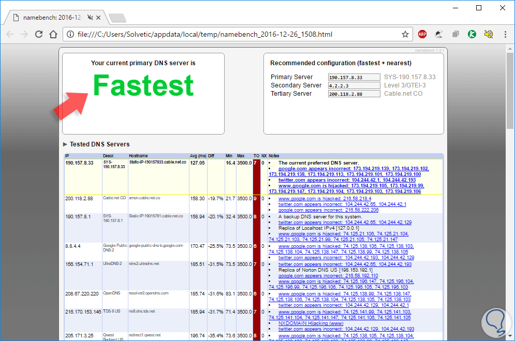Click the -19.7% diff value
Image resolution: width=515 pixels, height=341 pixels.
coord(215,199)
